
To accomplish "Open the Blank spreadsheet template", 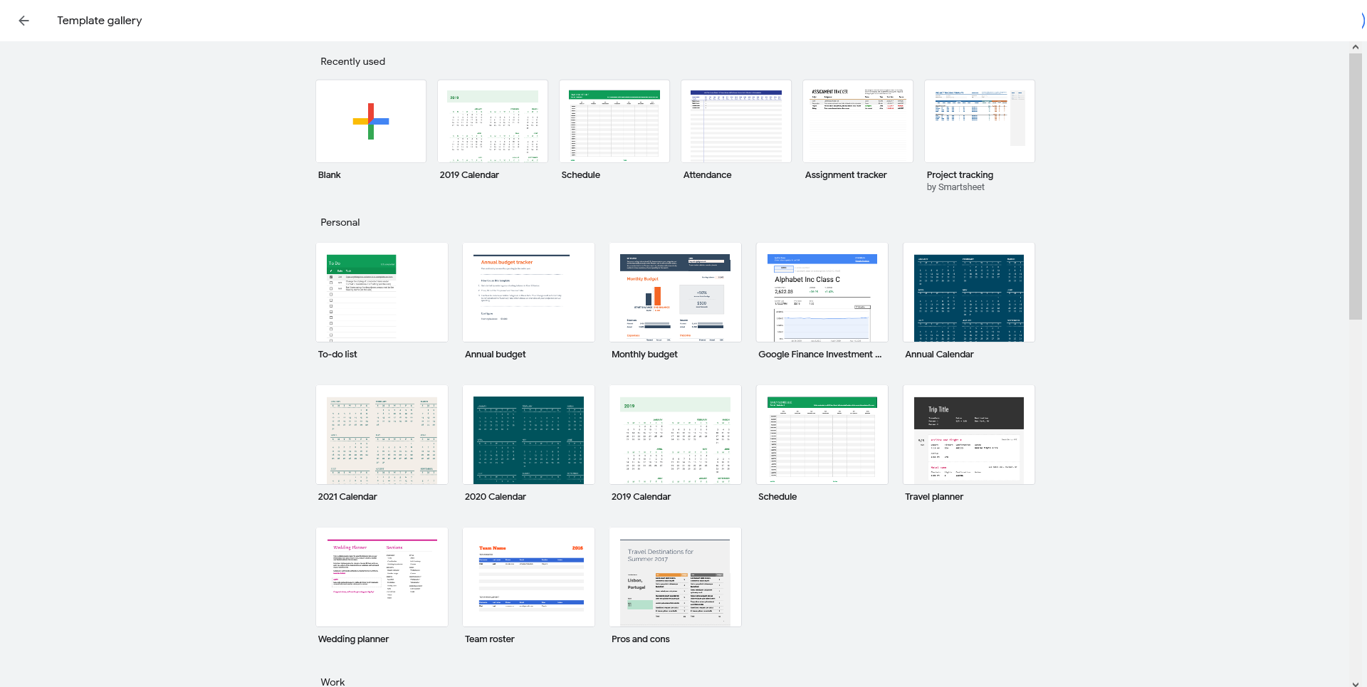I will [371, 122].
